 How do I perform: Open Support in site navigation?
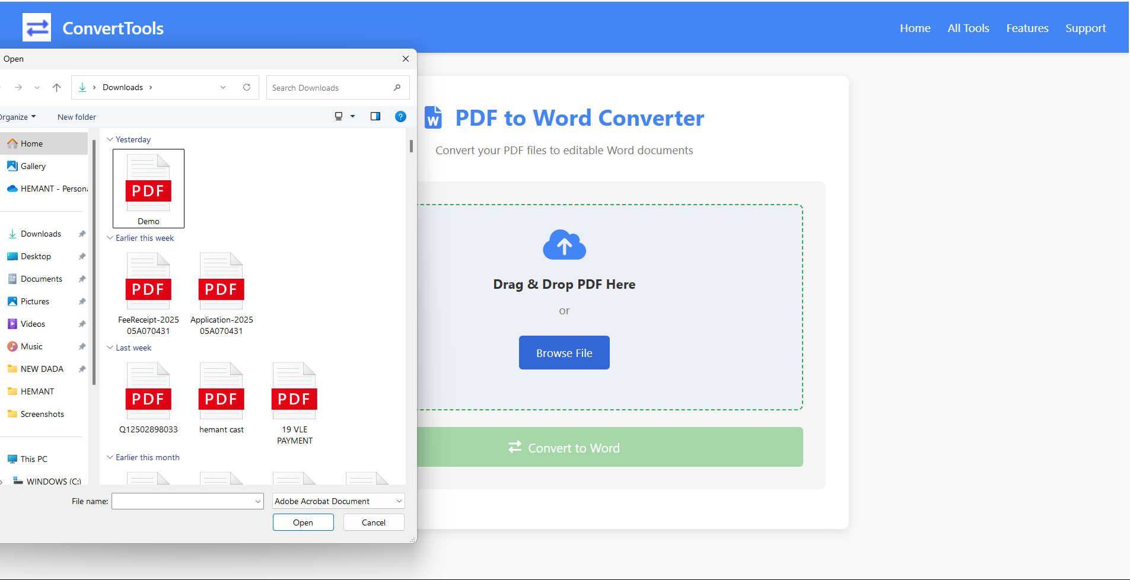pyautogui.click(x=1086, y=28)
